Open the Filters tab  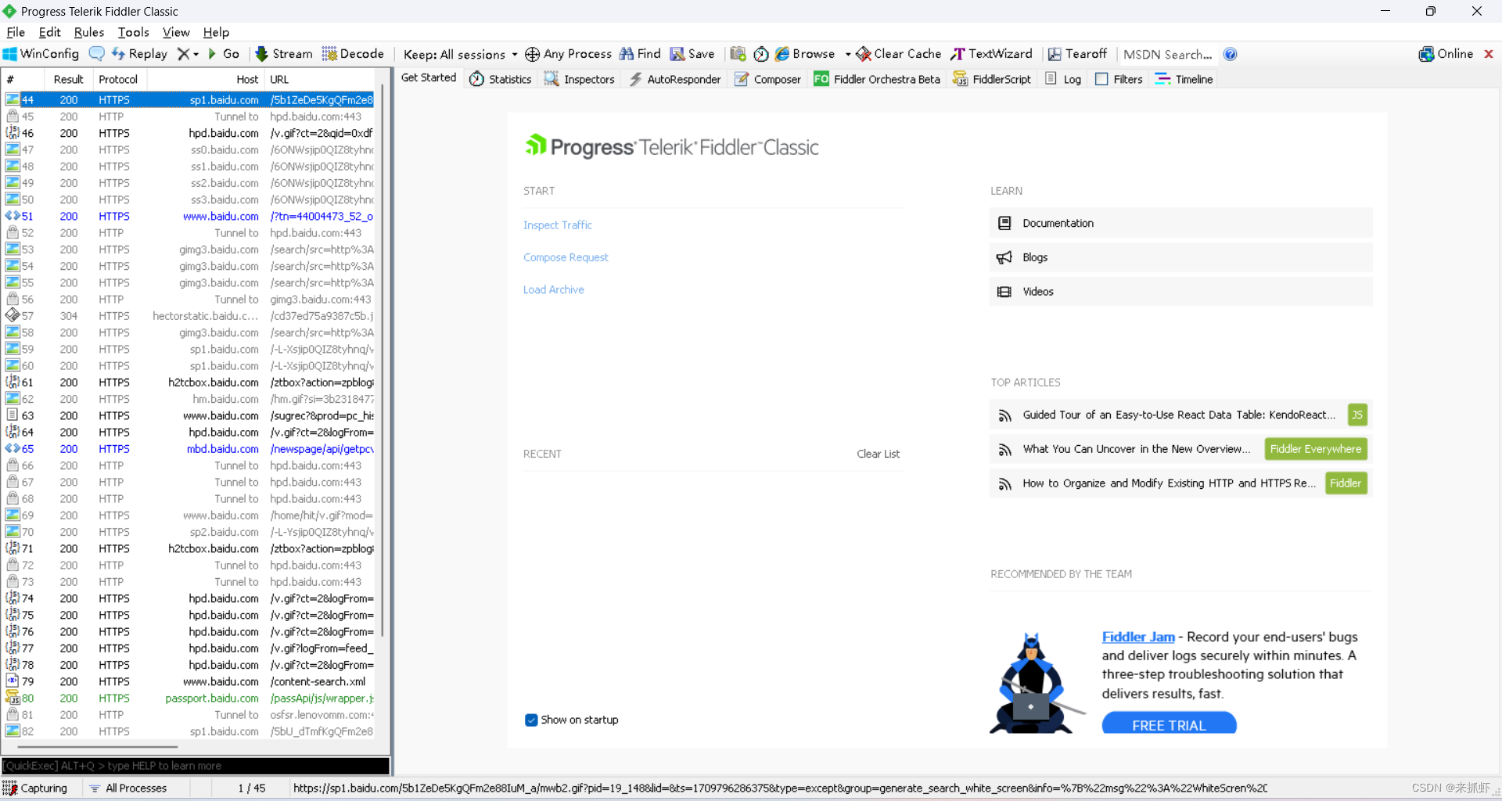pyautogui.click(x=1119, y=79)
